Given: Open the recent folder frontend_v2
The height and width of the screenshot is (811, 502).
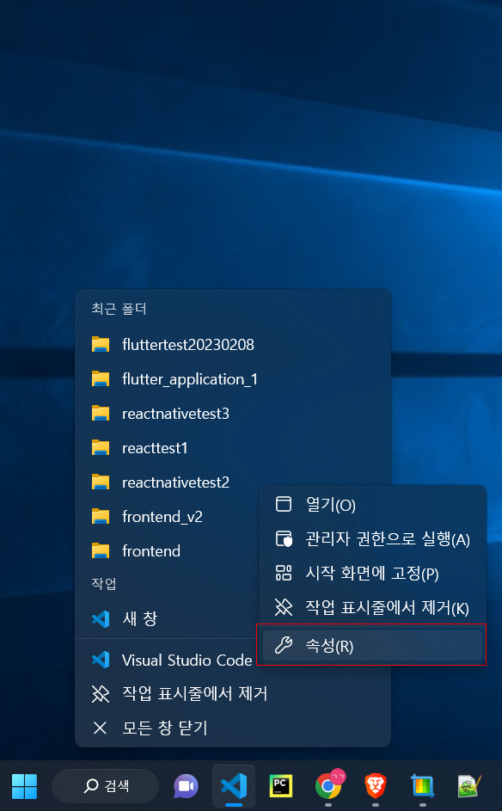Looking at the screenshot, I should click(x=168, y=517).
